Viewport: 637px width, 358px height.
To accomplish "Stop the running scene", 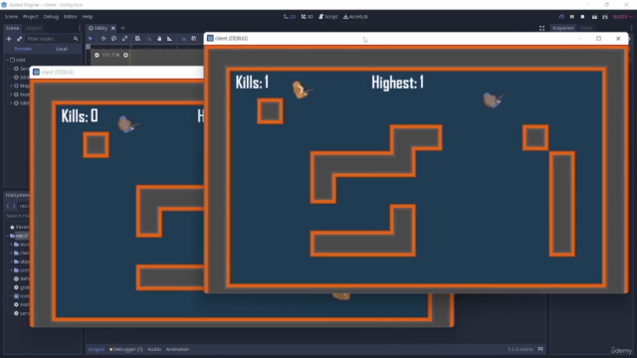I will [x=582, y=17].
